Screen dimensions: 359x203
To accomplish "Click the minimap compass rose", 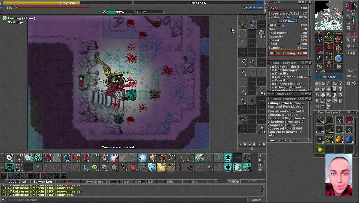I will point(351,6).
